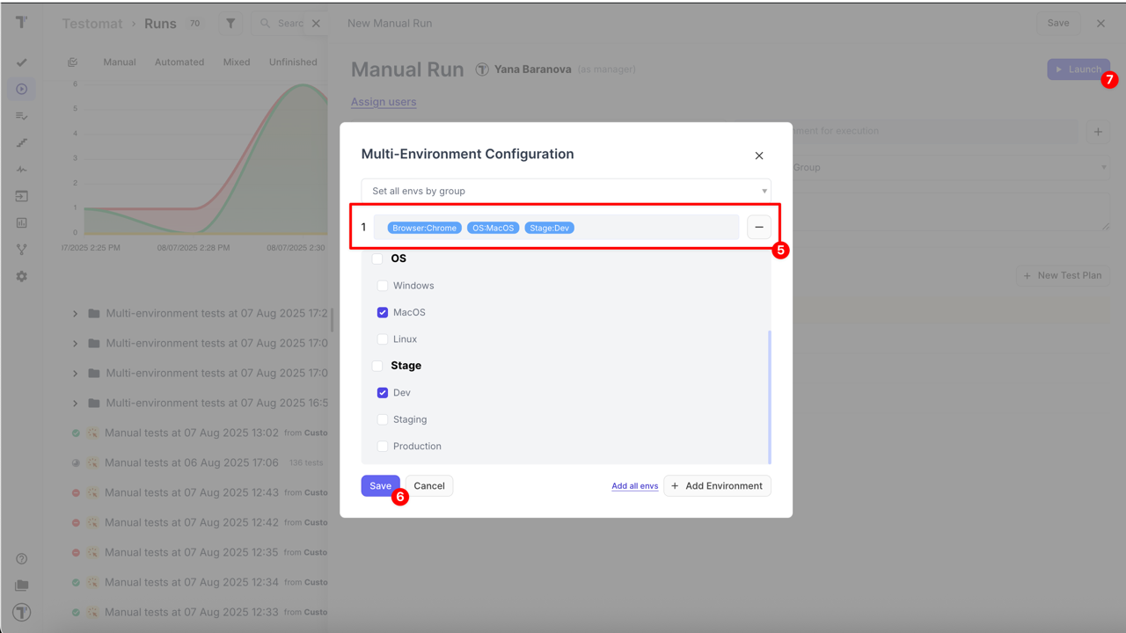Open the Analytics chart icon in sidebar
Screen dimensions: 1126x633
(22, 222)
